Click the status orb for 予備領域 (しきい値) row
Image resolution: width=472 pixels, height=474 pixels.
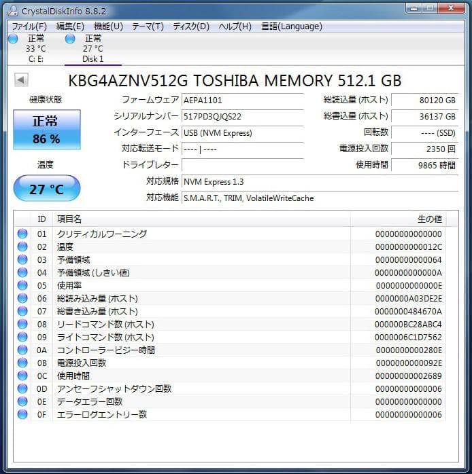[x=22, y=272]
